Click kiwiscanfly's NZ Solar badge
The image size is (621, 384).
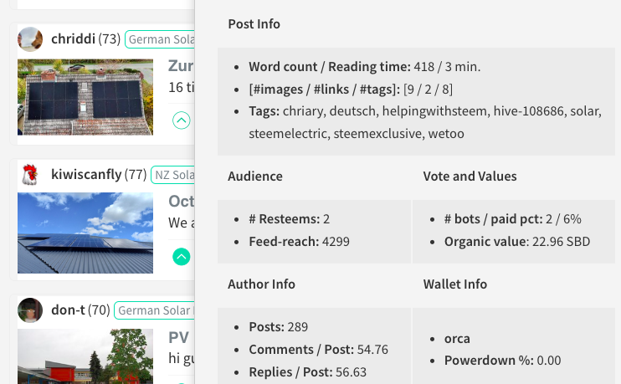pyautogui.click(x=172, y=175)
